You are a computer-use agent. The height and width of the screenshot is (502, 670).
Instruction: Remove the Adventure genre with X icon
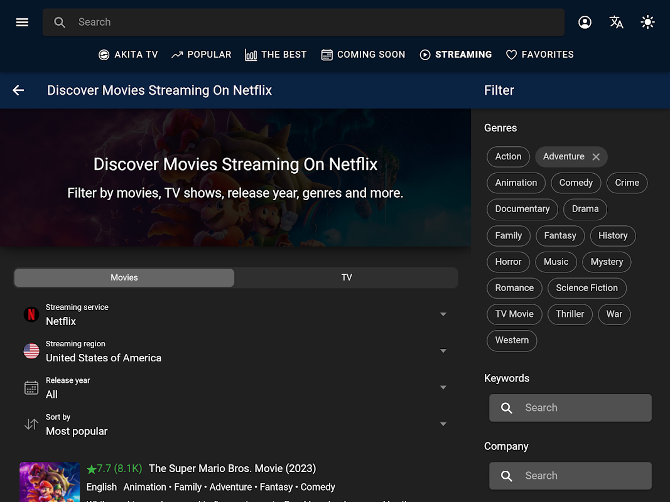click(596, 157)
